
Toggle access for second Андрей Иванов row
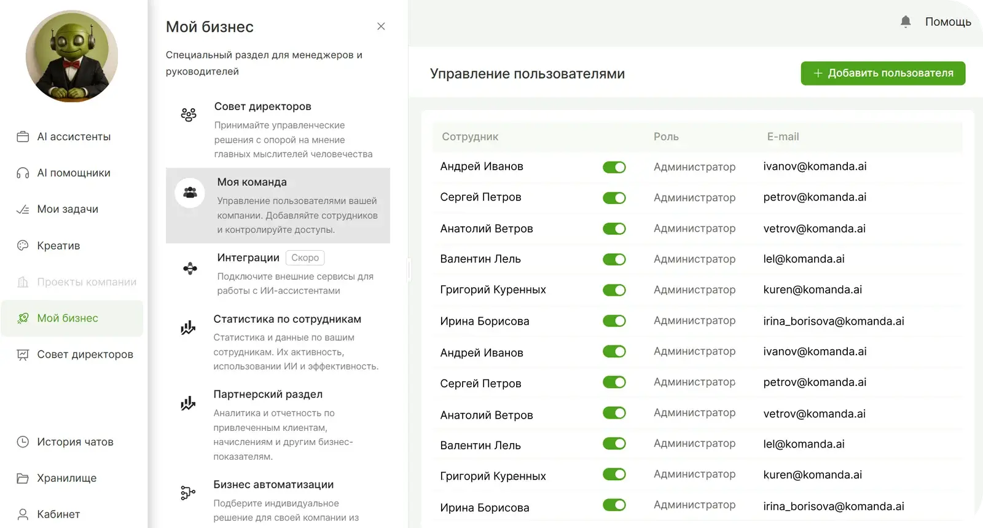click(x=614, y=352)
